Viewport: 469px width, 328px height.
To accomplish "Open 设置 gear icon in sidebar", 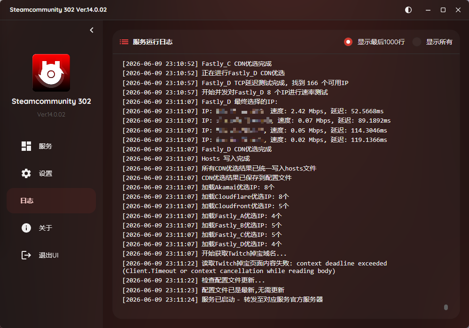I will [26, 173].
